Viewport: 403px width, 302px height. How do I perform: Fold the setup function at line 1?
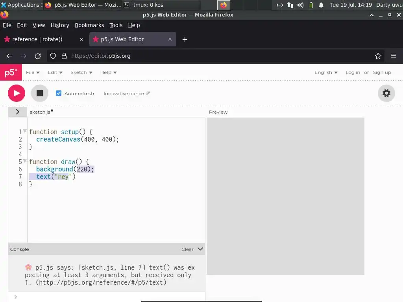point(25,131)
